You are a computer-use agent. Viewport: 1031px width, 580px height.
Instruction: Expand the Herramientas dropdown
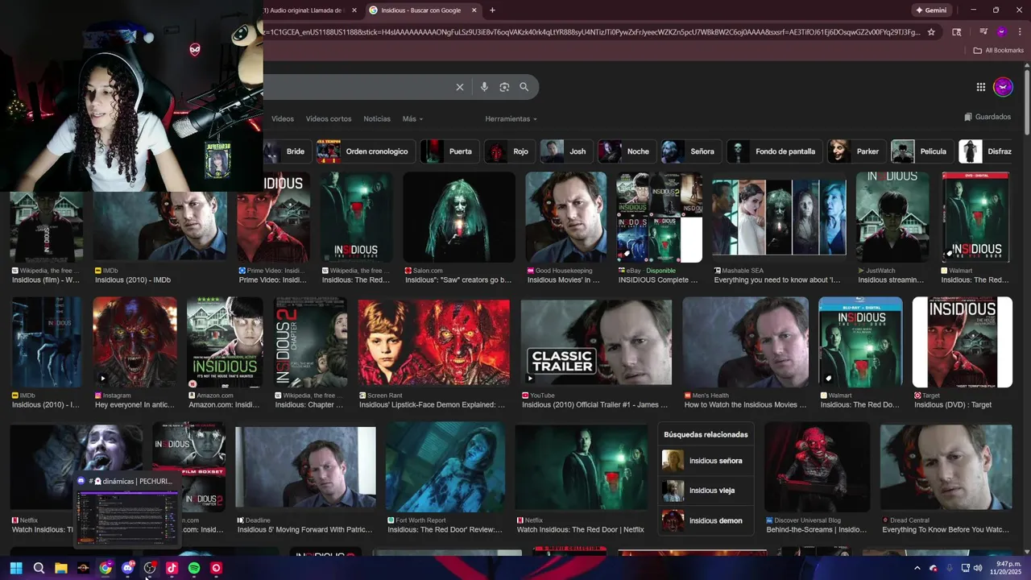(511, 118)
